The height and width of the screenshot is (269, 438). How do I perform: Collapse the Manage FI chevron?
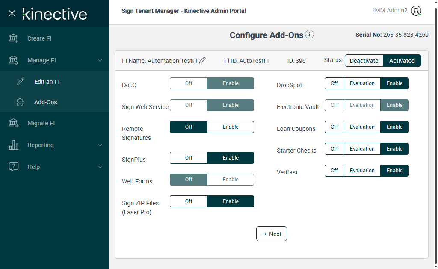click(100, 60)
